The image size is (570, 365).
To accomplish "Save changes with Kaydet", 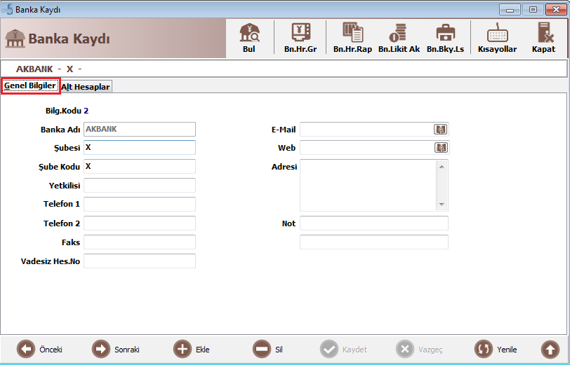I will tap(343, 350).
